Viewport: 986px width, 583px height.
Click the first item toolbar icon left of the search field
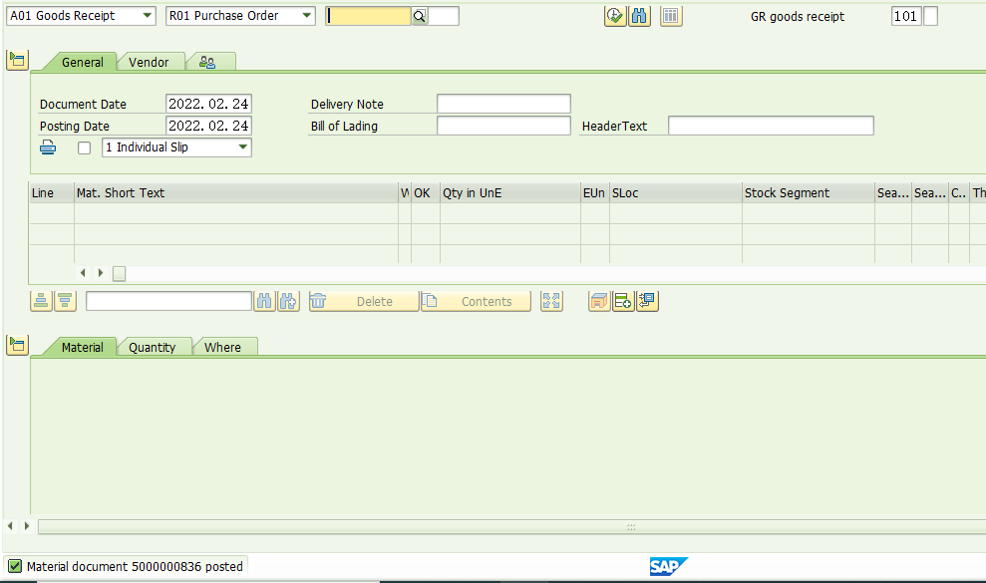pyautogui.click(x=41, y=301)
